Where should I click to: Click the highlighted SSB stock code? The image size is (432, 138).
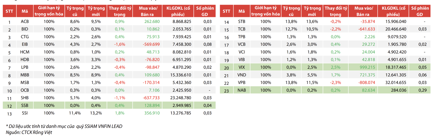[25, 105]
